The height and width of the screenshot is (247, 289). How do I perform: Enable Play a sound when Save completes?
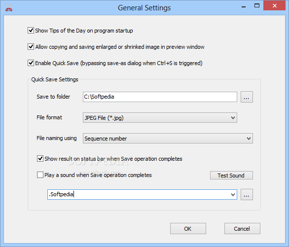click(x=40, y=175)
